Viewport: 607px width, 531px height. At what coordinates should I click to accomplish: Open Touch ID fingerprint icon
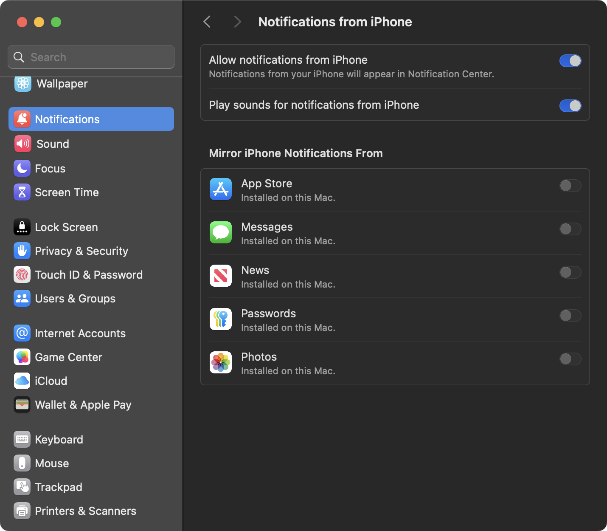click(22, 274)
